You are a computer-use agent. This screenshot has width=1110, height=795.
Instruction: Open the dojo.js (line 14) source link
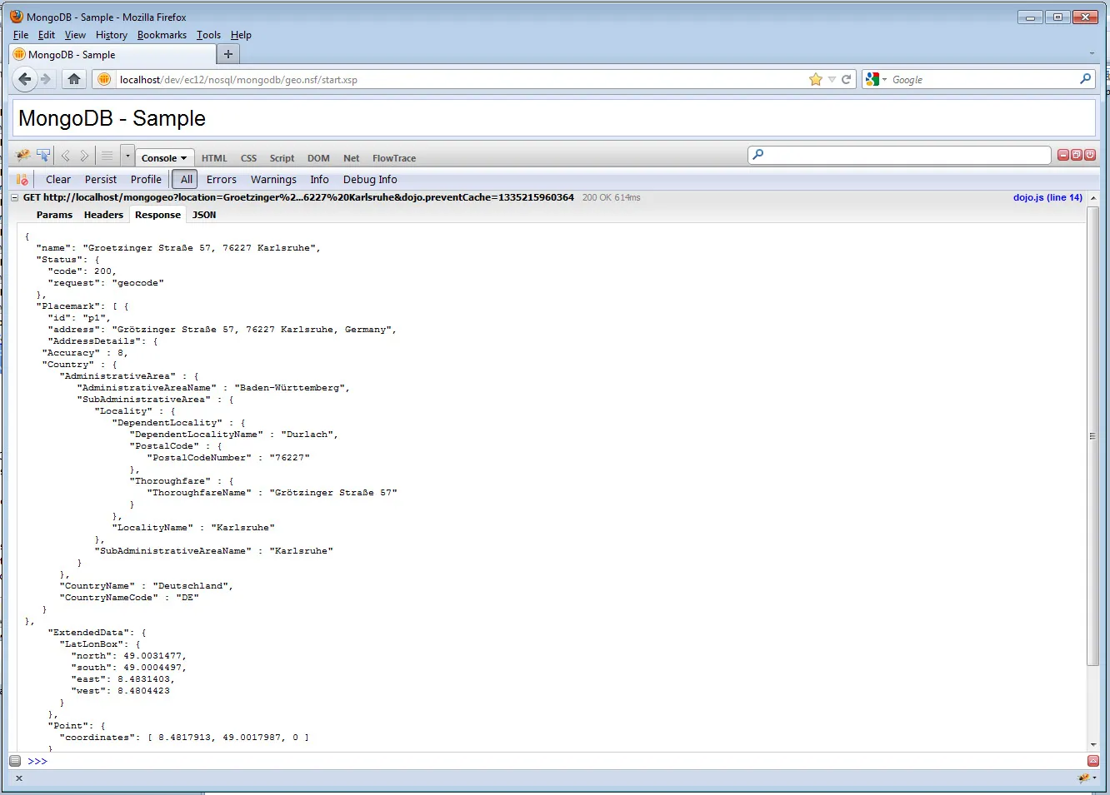[1047, 198]
